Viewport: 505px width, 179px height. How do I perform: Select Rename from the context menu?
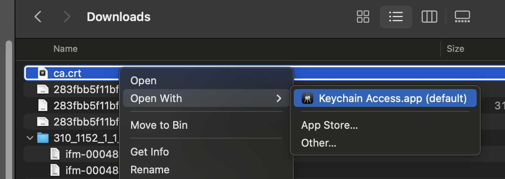pos(150,169)
